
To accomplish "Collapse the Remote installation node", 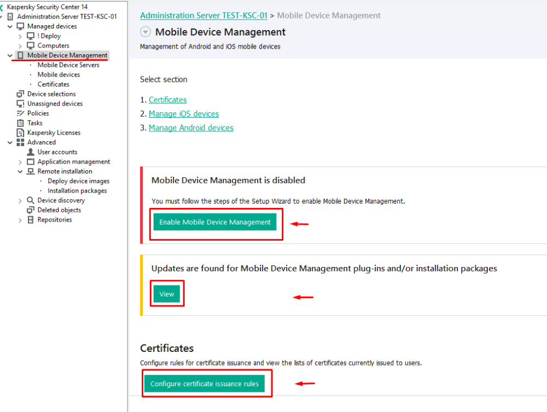I will (x=20, y=172).
